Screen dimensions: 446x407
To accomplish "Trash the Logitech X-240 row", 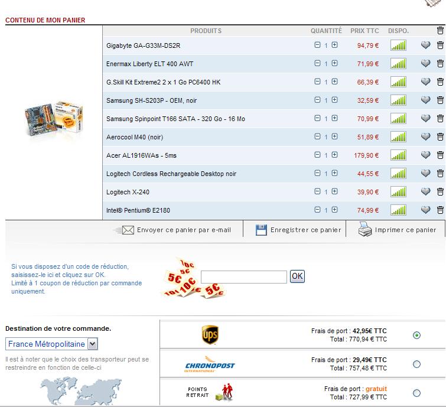I will click(440, 192).
